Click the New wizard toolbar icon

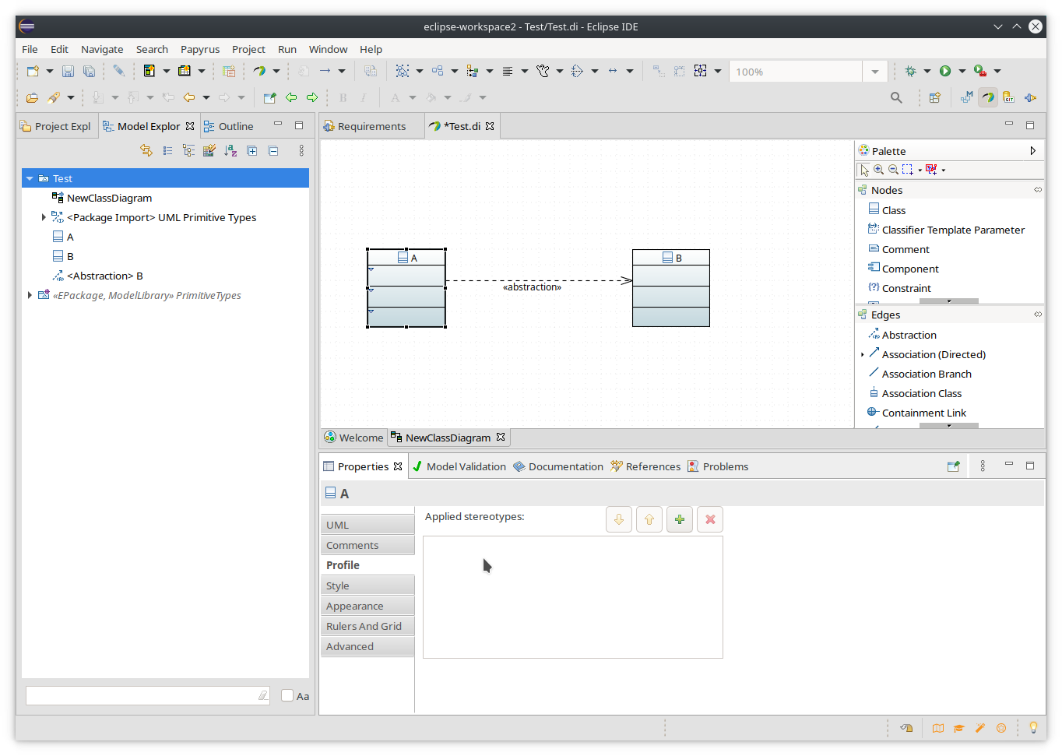click(x=33, y=71)
